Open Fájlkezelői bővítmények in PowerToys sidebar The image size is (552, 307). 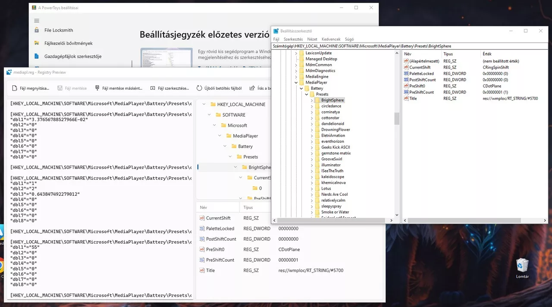[69, 43]
